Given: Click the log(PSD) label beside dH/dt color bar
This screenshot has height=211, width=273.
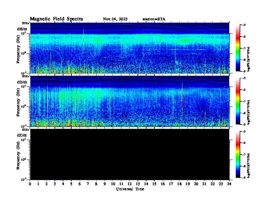Looking at the screenshot, I should (249, 59).
